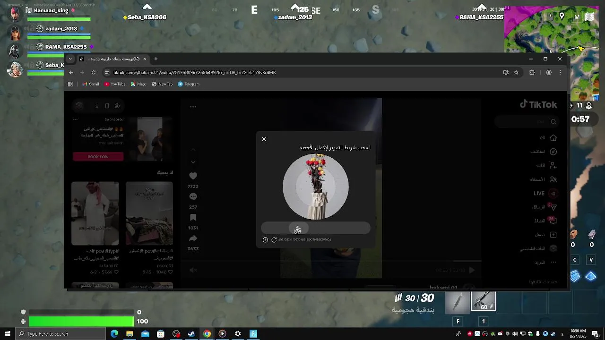
Task: Go to previous video chevron
Action: pyautogui.click(x=193, y=149)
